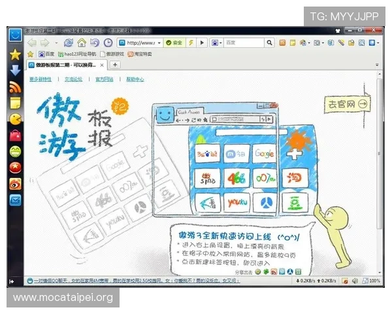The height and width of the screenshot is (314, 392).
Task: Click the 100% zoom level control
Action: 372,281
